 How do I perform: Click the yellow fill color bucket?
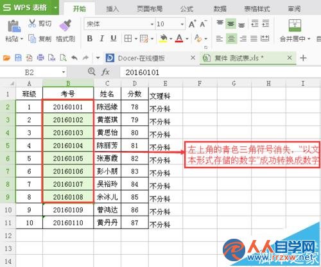point(164,39)
